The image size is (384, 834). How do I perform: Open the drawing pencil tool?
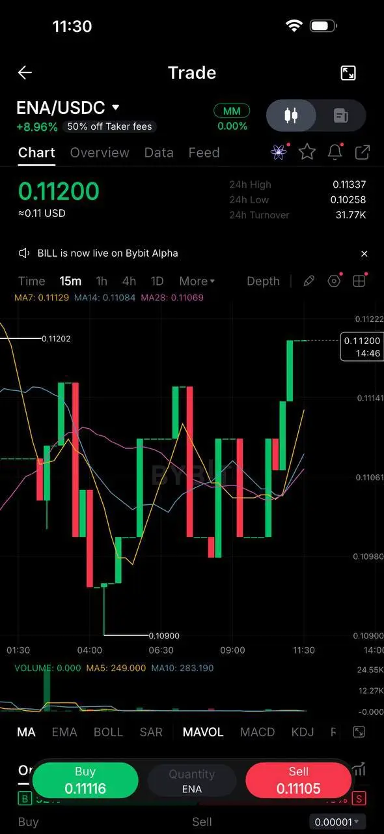(309, 281)
